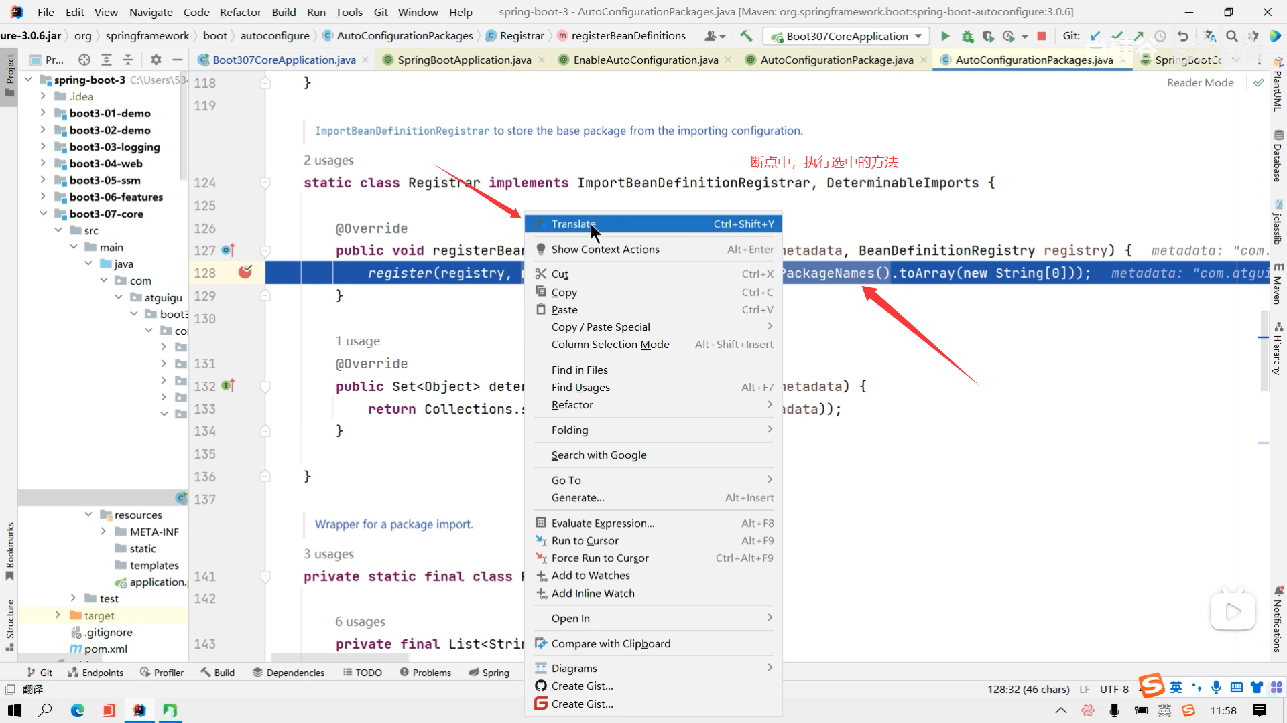This screenshot has width=1287, height=723.
Task: Click the rollback undo toolbar icon
Action: click(x=1183, y=36)
